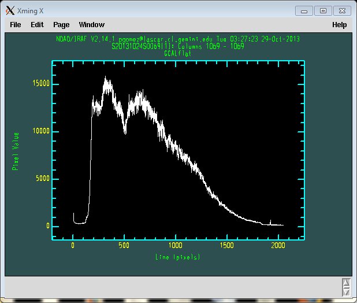The width and height of the screenshot is (357, 303).
Task: Close the Xming X window
Action: [342, 11]
